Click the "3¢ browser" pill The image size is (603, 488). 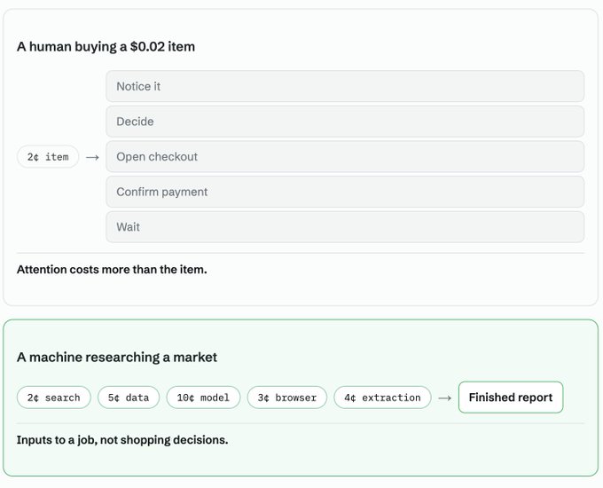[287, 397]
